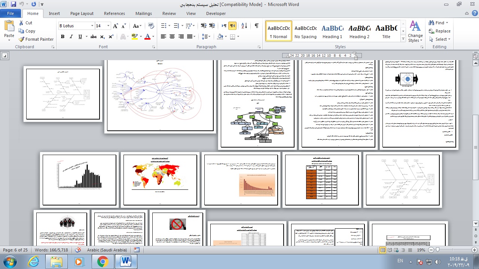Expand the font size dropdown
Screen dimensions: 479x269
coord(109,26)
